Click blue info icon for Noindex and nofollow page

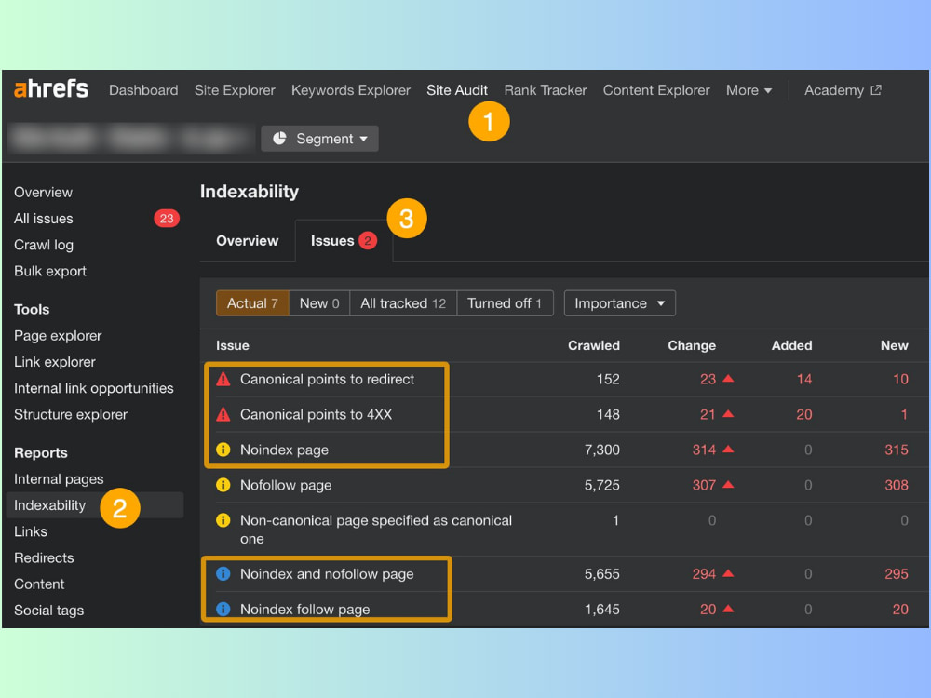tap(223, 574)
